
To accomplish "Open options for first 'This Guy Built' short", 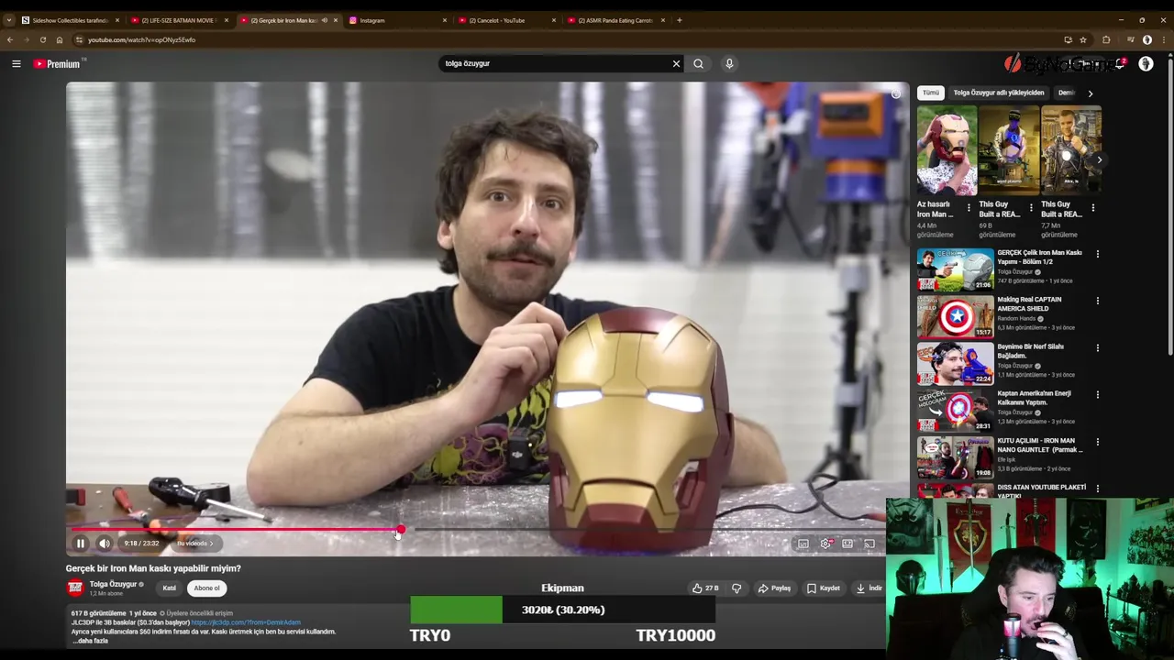I will 1031,208.
